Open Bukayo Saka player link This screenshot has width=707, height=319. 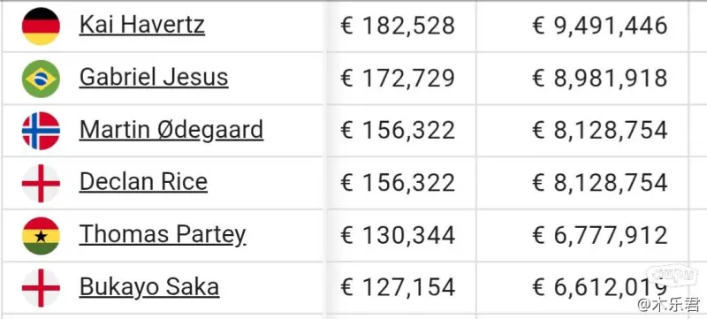tap(149, 287)
